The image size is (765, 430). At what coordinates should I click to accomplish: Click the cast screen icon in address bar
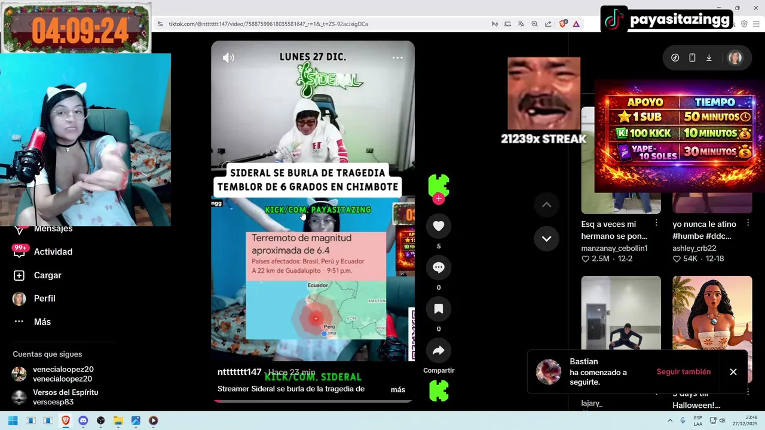507,24
